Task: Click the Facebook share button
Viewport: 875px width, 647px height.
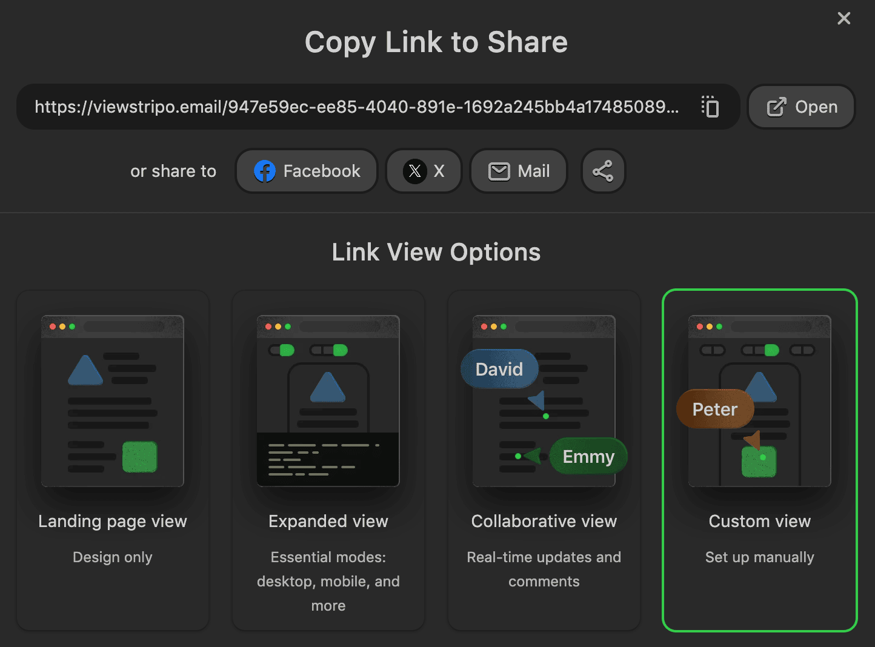Action: (306, 171)
